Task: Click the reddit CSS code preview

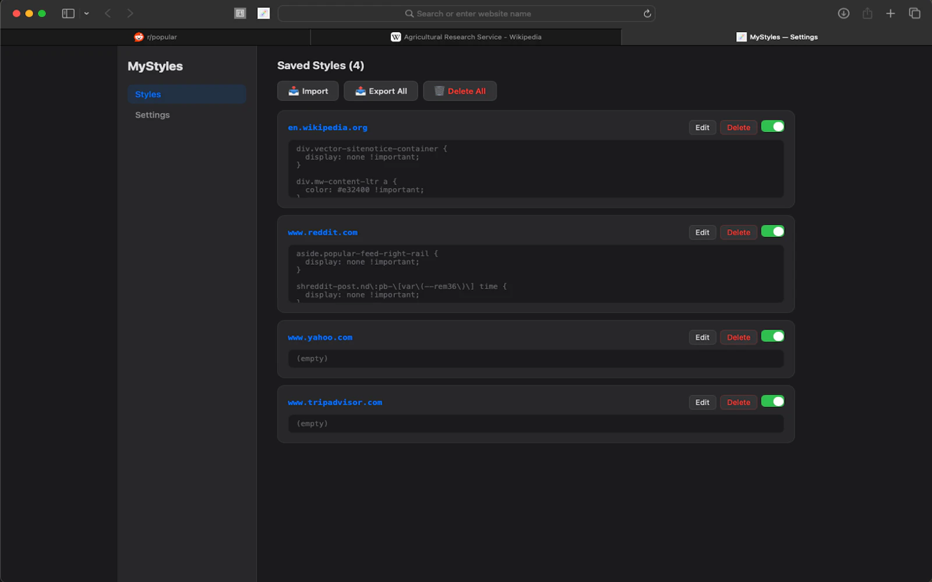Action: (x=536, y=274)
